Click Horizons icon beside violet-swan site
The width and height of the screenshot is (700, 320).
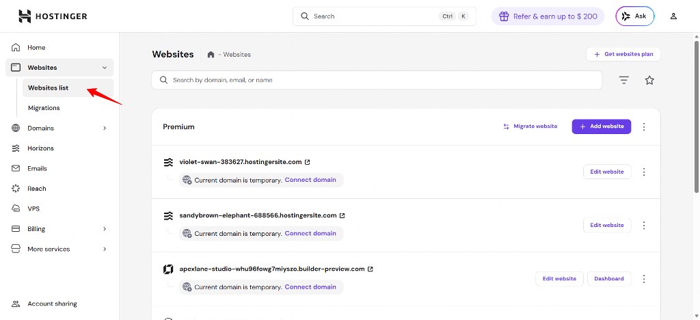click(x=168, y=163)
